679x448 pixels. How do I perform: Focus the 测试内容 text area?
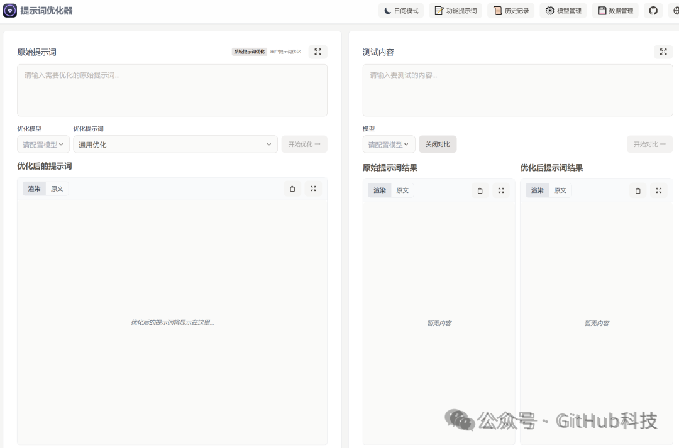(x=517, y=90)
